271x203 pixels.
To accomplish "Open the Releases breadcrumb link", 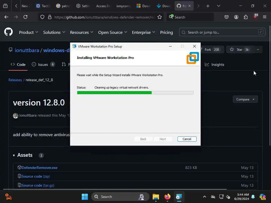I will click(x=15, y=80).
